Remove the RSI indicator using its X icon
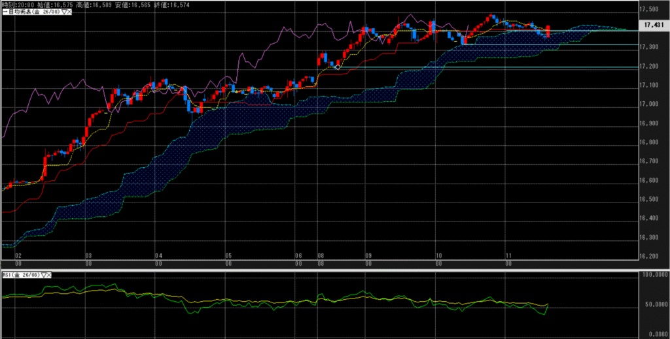 49,275
